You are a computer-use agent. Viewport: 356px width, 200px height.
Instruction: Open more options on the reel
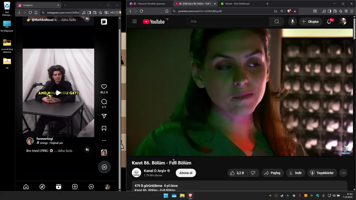tap(104, 141)
